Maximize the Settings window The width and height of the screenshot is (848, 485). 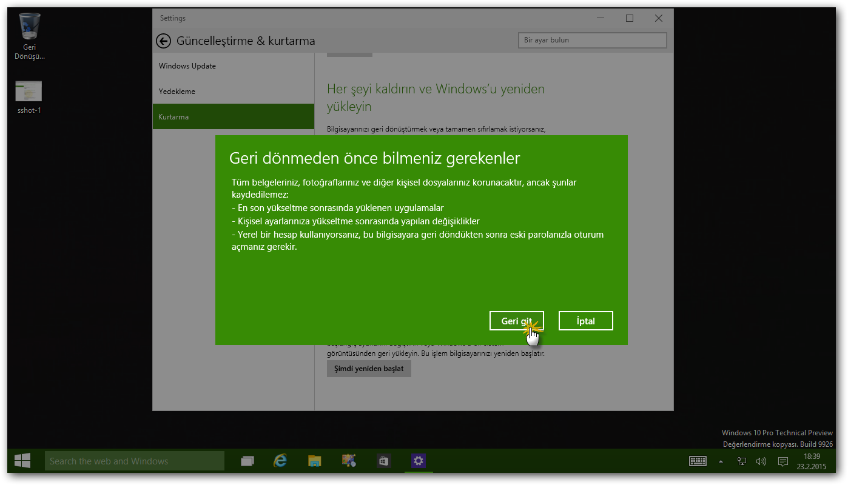630,19
